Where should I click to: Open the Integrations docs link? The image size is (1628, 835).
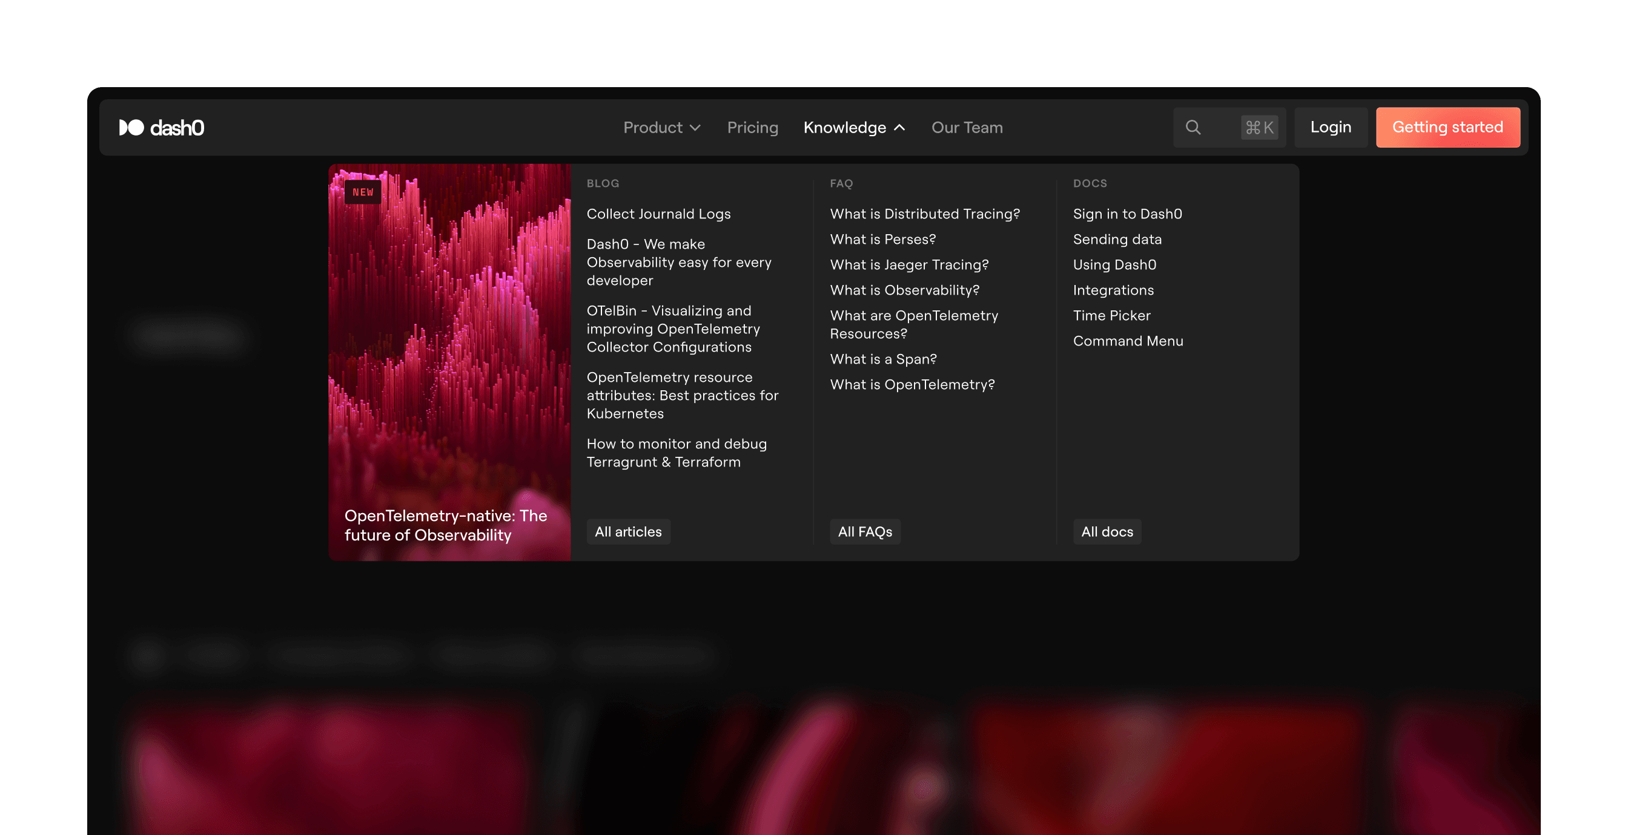tap(1113, 290)
